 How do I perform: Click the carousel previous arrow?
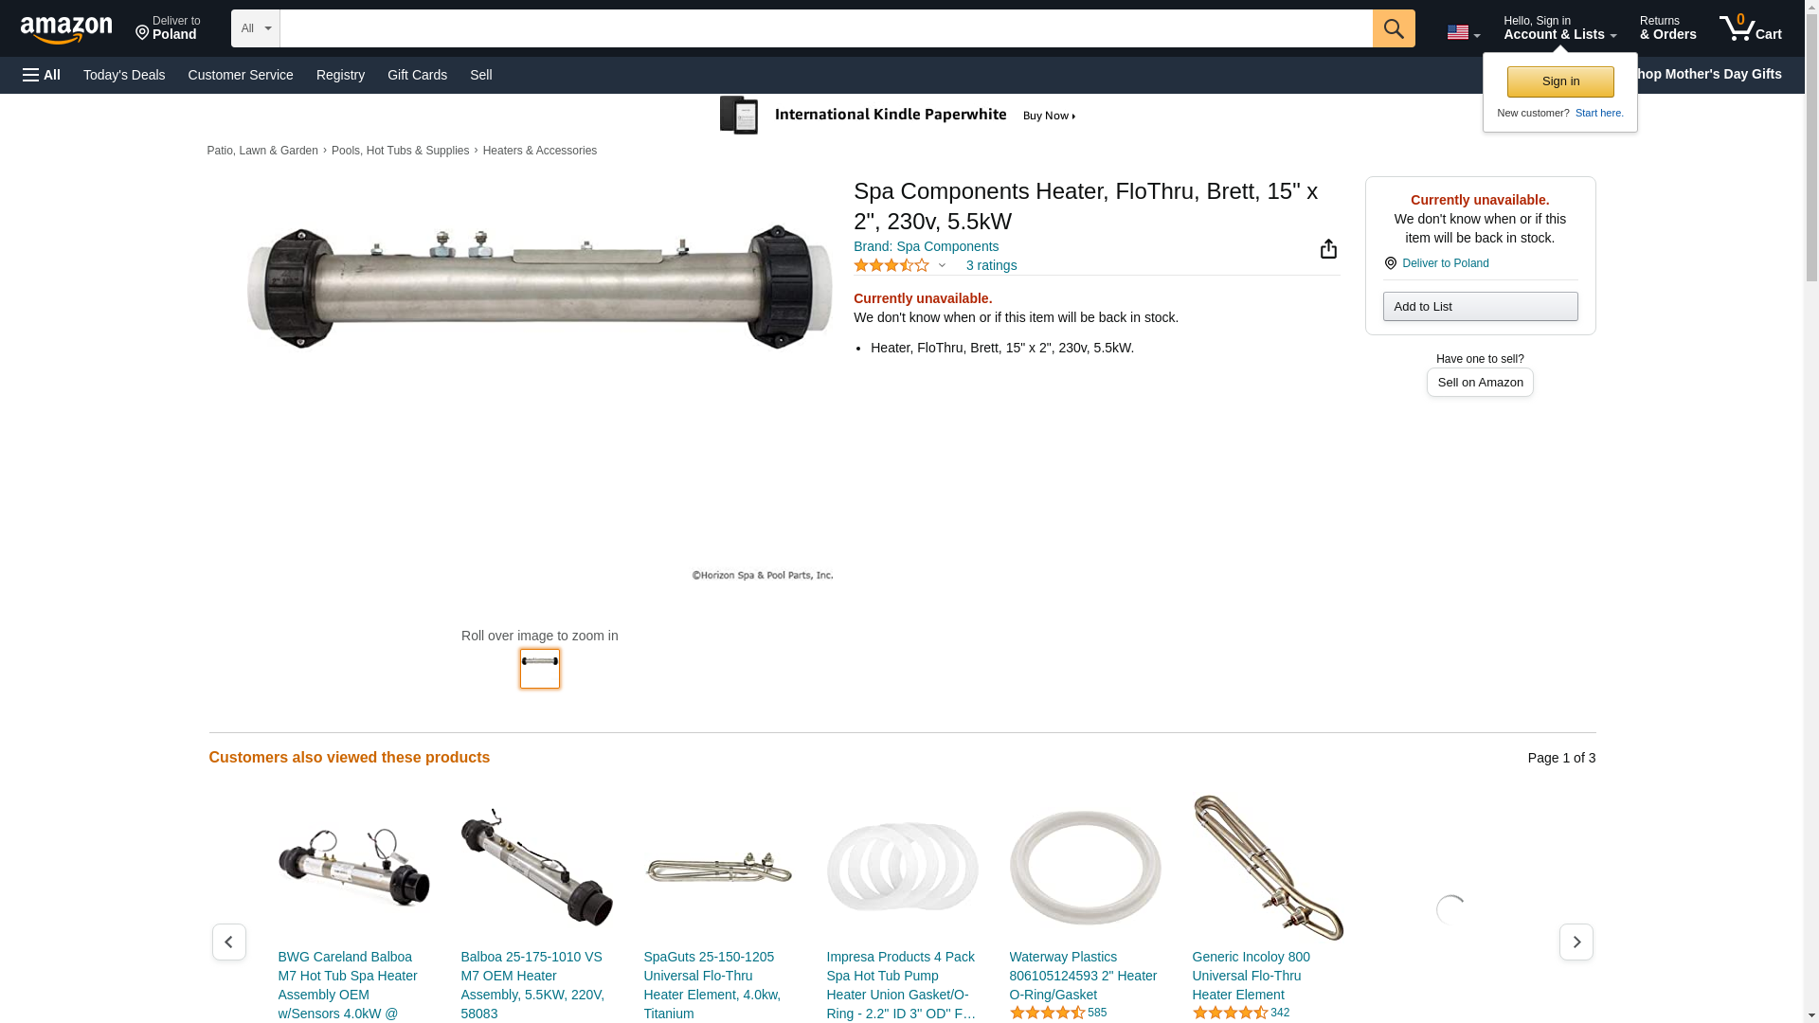point(228,942)
